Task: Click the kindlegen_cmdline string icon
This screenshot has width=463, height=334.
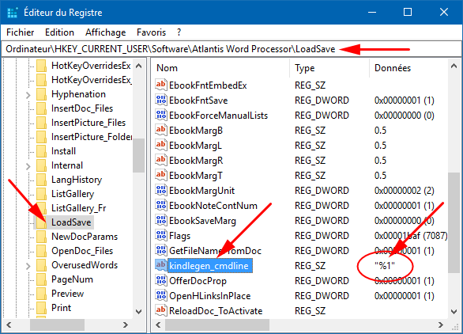Action: point(160,265)
